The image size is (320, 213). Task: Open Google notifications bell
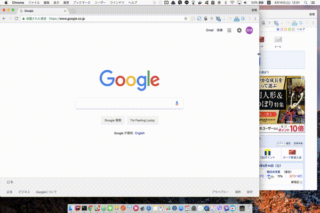click(239, 30)
